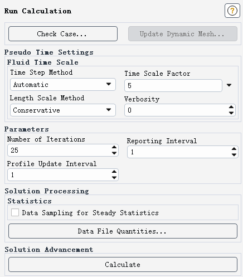The height and width of the screenshot is (277, 243).
Task: Increase Profile Update Interval with the up arrow
Action: click(114, 172)
